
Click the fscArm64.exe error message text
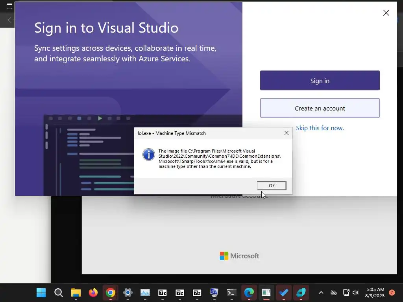[x=220, y=159]
